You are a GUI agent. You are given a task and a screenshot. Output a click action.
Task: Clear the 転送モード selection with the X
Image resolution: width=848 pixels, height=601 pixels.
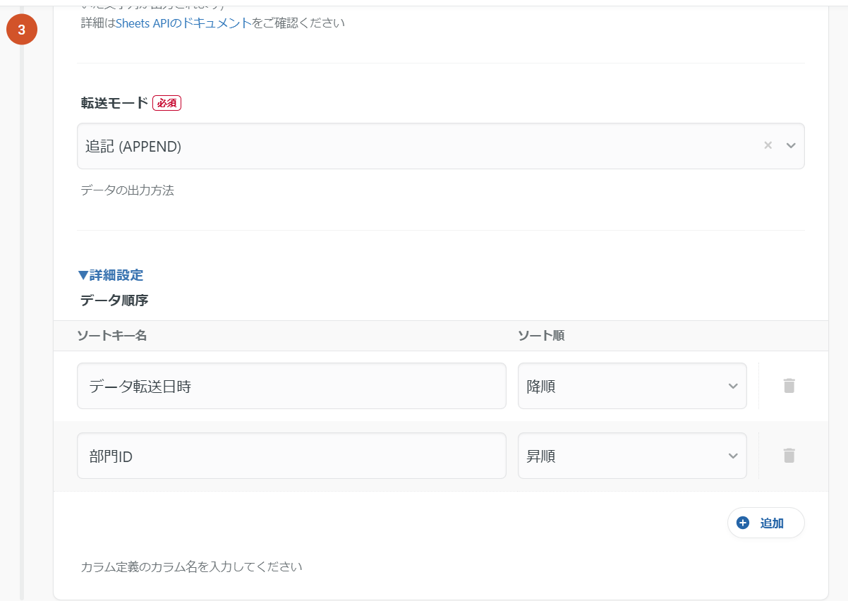pos(768,145)
